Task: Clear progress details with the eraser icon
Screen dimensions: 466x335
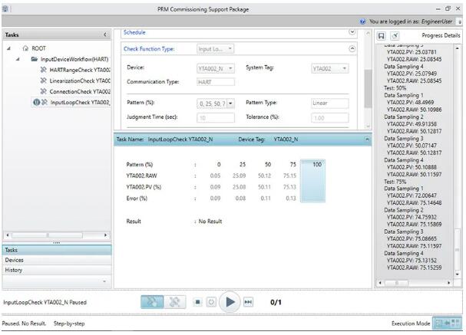Action: pyautogui.click(x=395, y=36)
